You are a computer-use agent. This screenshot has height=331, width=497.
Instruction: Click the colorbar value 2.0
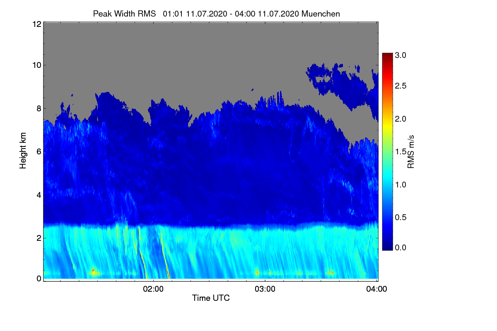coord(400,119)
